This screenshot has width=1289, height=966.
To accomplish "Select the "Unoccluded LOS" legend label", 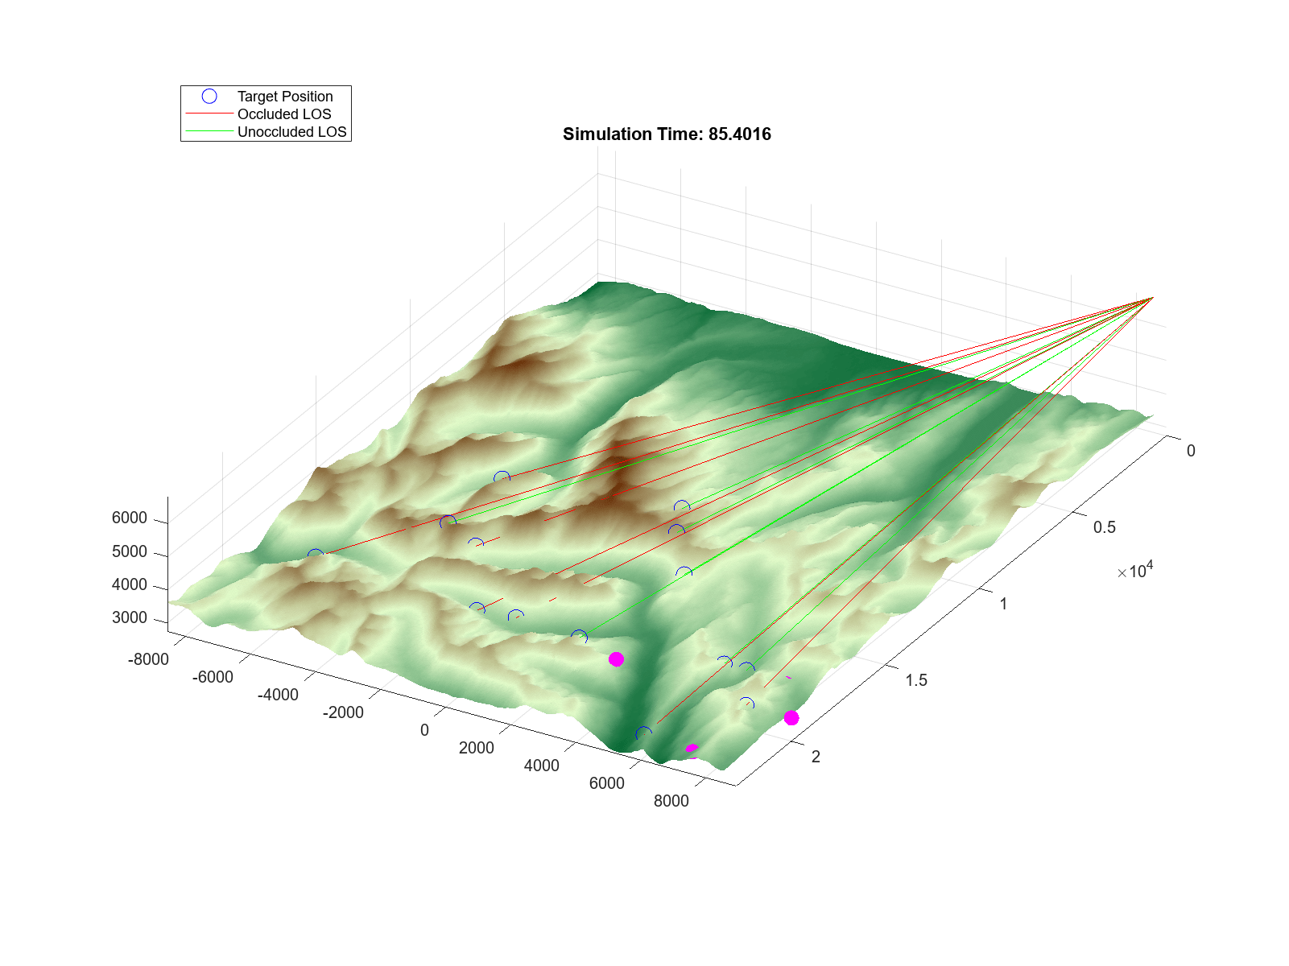I will (291, 132).
